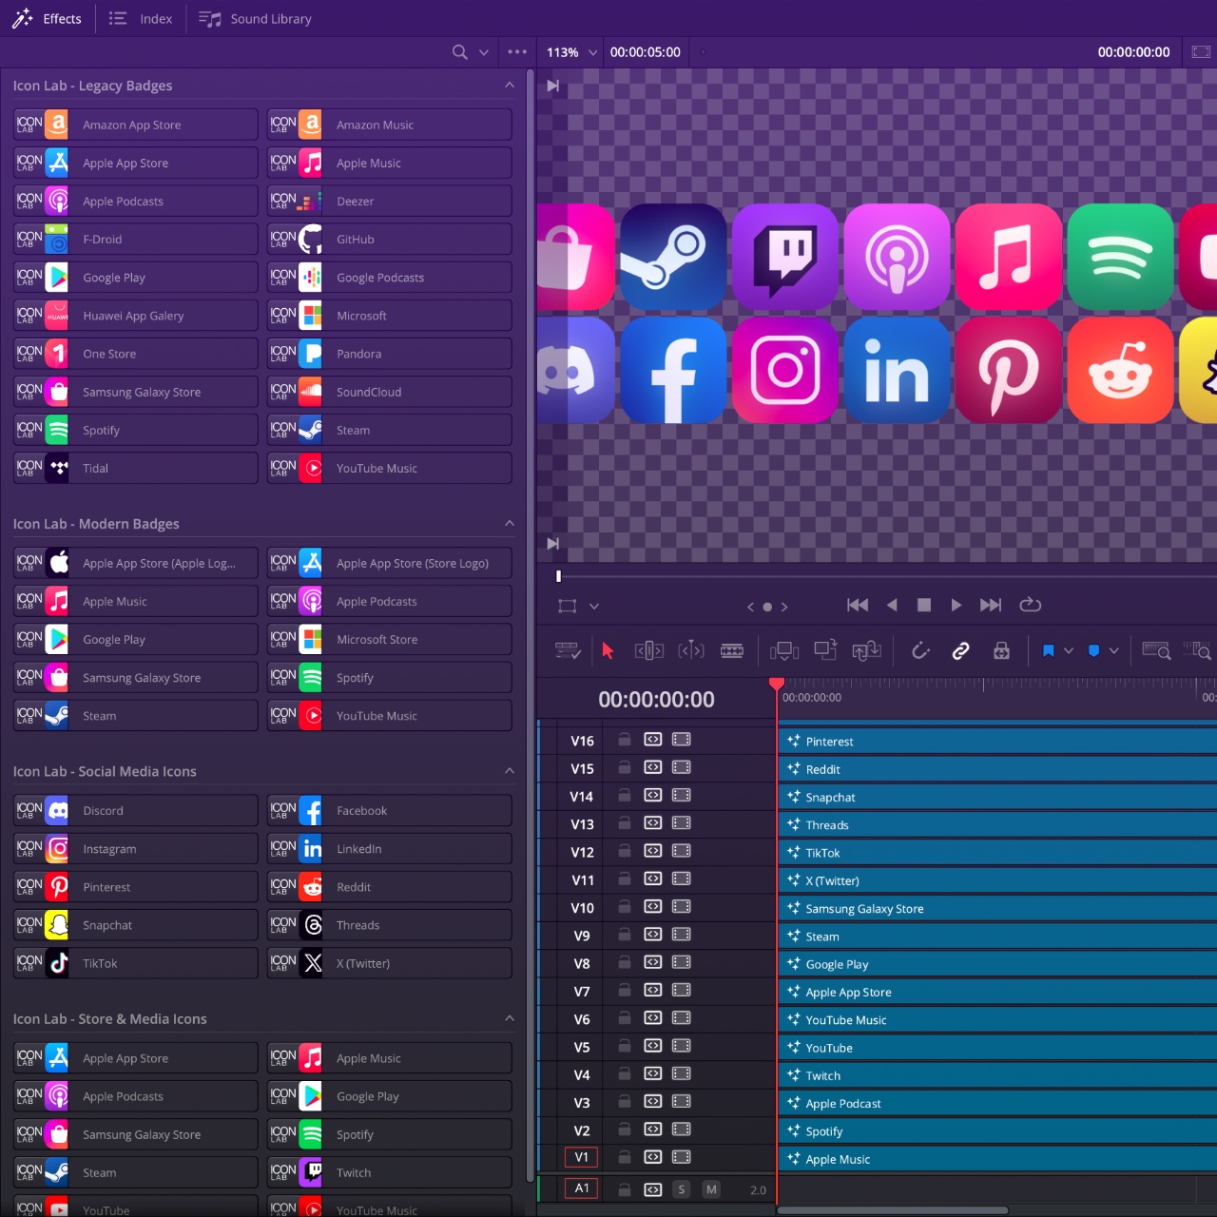Click the Overwrite clip toolbar icon

click(x=825, y=650)
